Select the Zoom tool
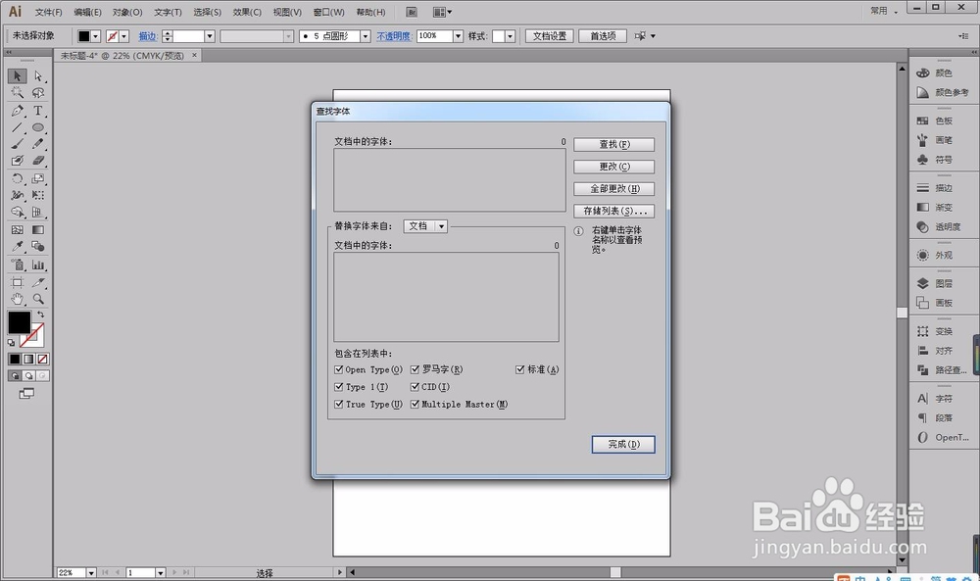Viewport: 980px width, 581px height. click(x=38, y=299)
